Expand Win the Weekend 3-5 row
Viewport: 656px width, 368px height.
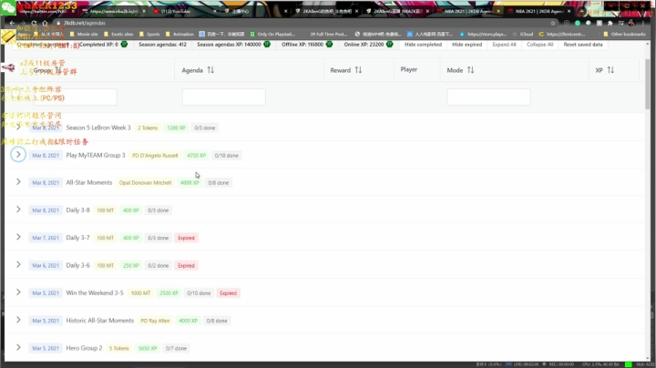coord(18,292)
